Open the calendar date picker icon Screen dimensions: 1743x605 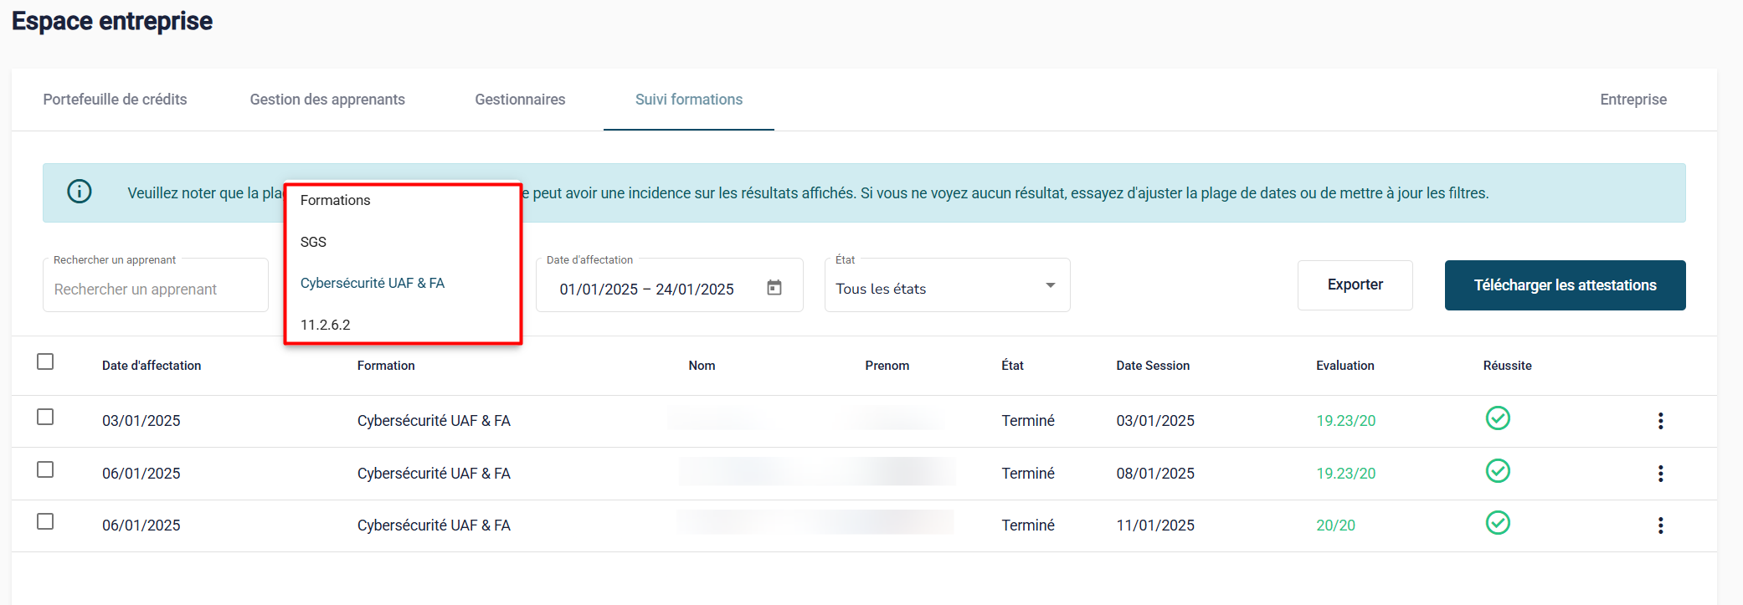774,288
